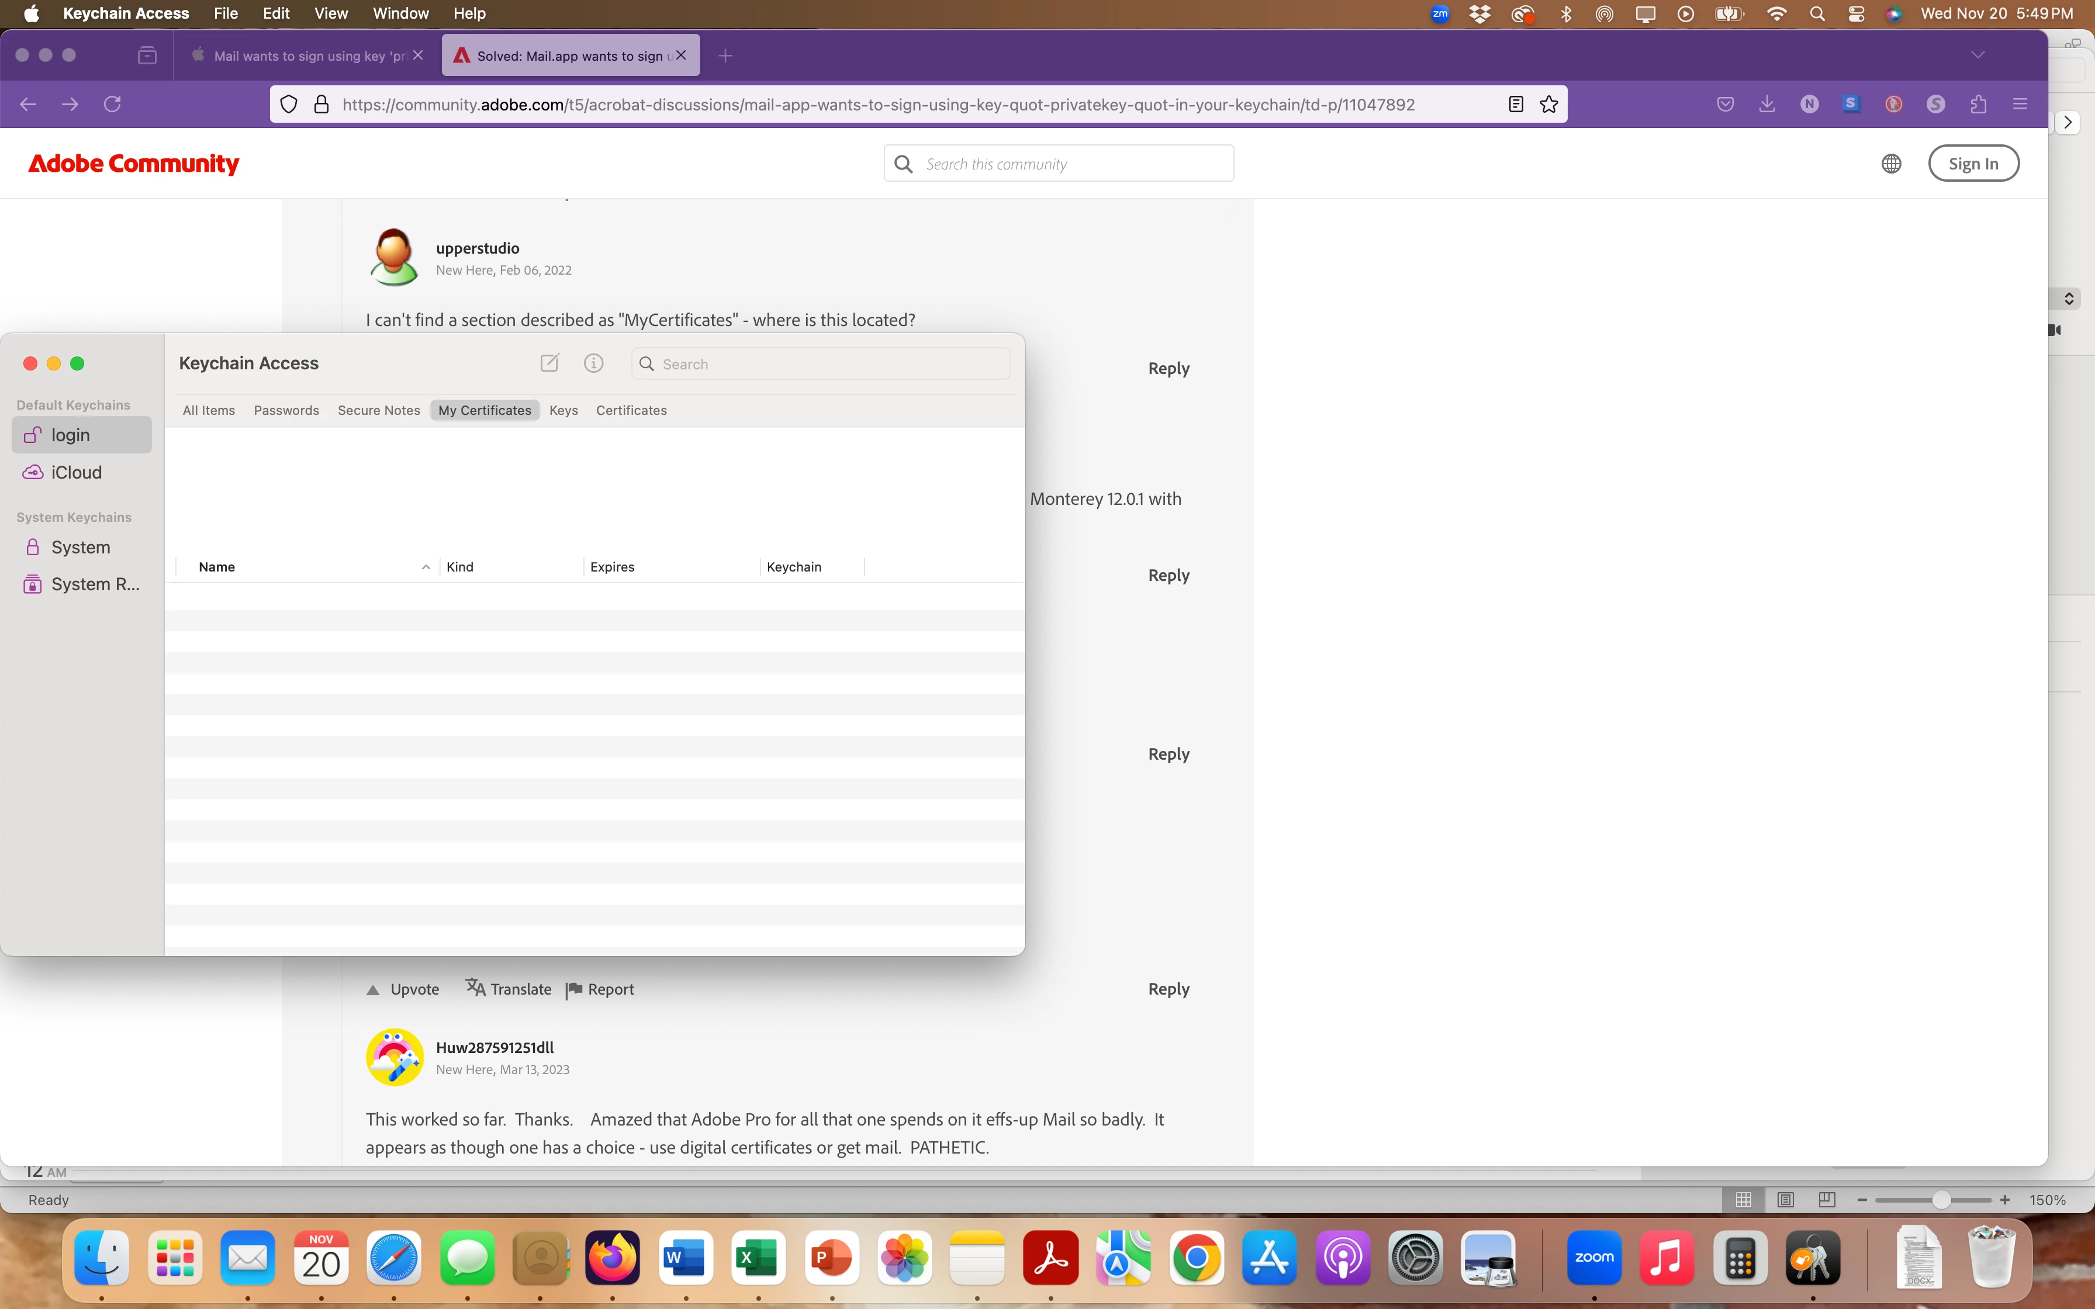Open the Firefox downloads icon
This screenshot has width=2095, height=1309.
[x=1767, y=105]
